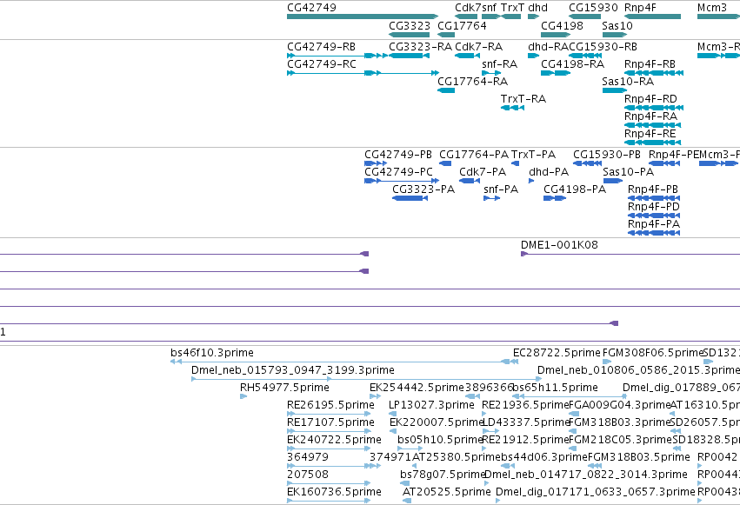Screen dimensions: 740x505
Task: Click the Rnp4F-RD transcript
Action: 654,108
